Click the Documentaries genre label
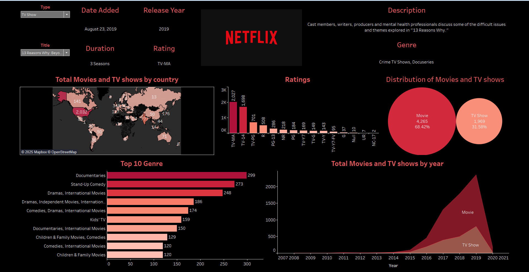Viewport: 529px width, 272px height. [91, 176]
